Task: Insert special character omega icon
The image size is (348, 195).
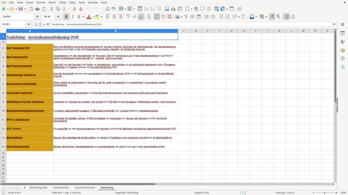Action: pyautogui.click(x=187, y=9)
